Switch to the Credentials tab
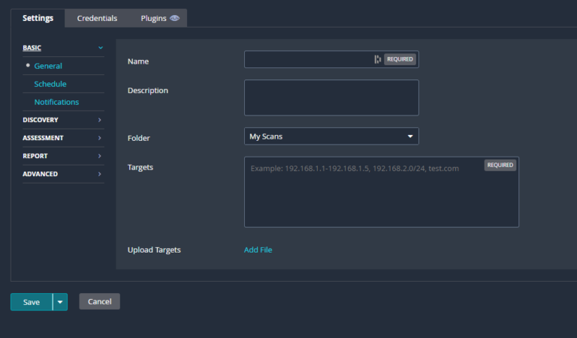 click(x=97, y=18)
